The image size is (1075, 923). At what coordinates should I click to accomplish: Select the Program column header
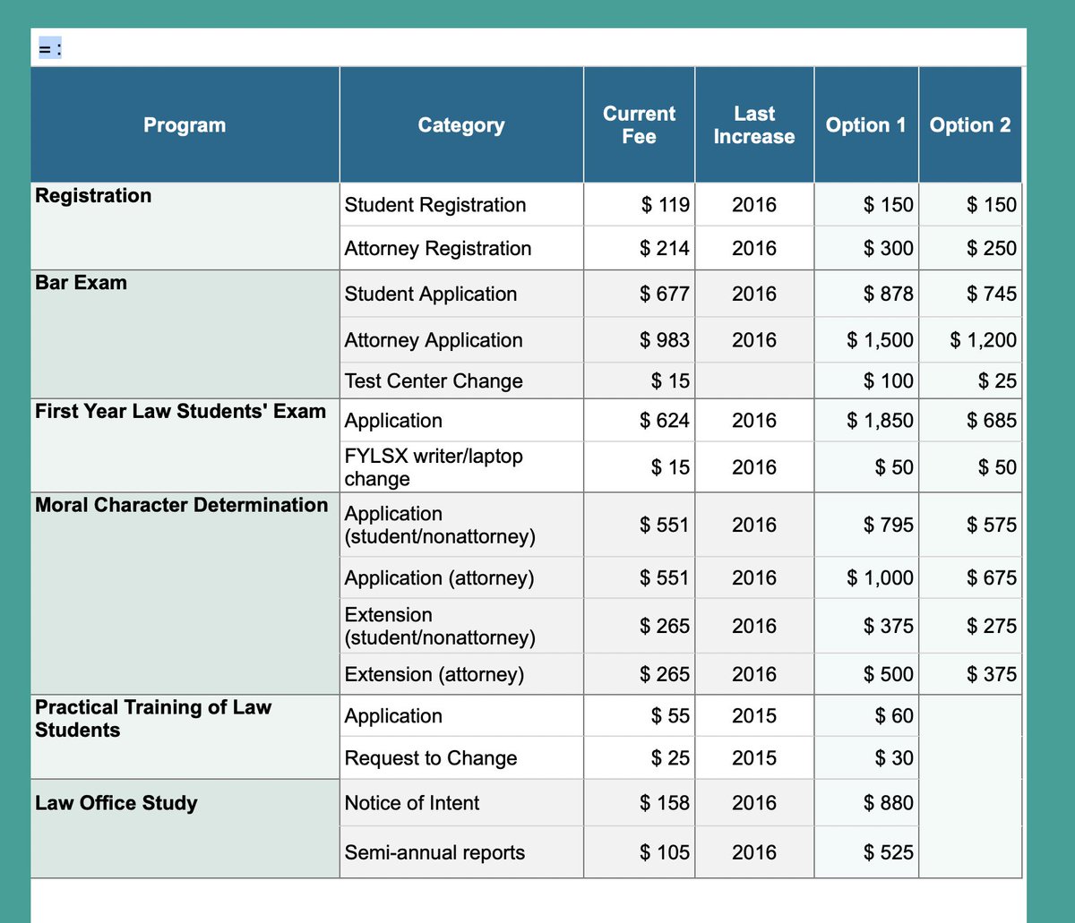pyautogui.click(x=185, y=124)
